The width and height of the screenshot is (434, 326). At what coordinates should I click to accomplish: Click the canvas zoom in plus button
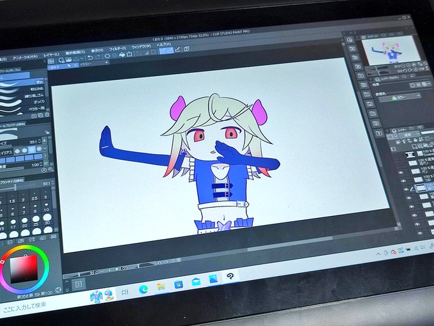click(110, 270)
